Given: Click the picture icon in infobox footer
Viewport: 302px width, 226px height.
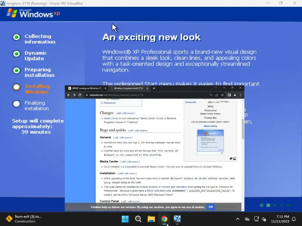Looking at the screenshot, I should click(x=234, y=159).
